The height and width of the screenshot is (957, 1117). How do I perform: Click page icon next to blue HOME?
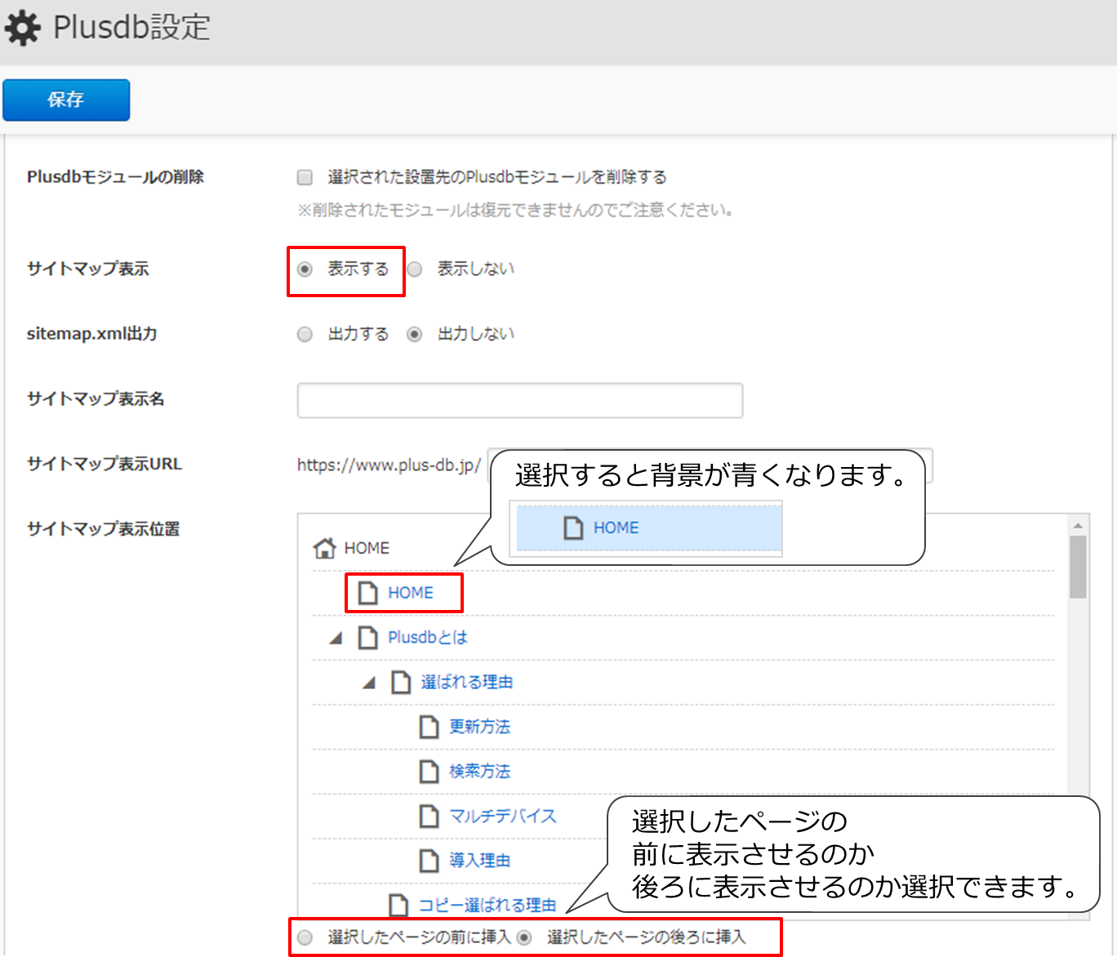[x=368, y=593]
